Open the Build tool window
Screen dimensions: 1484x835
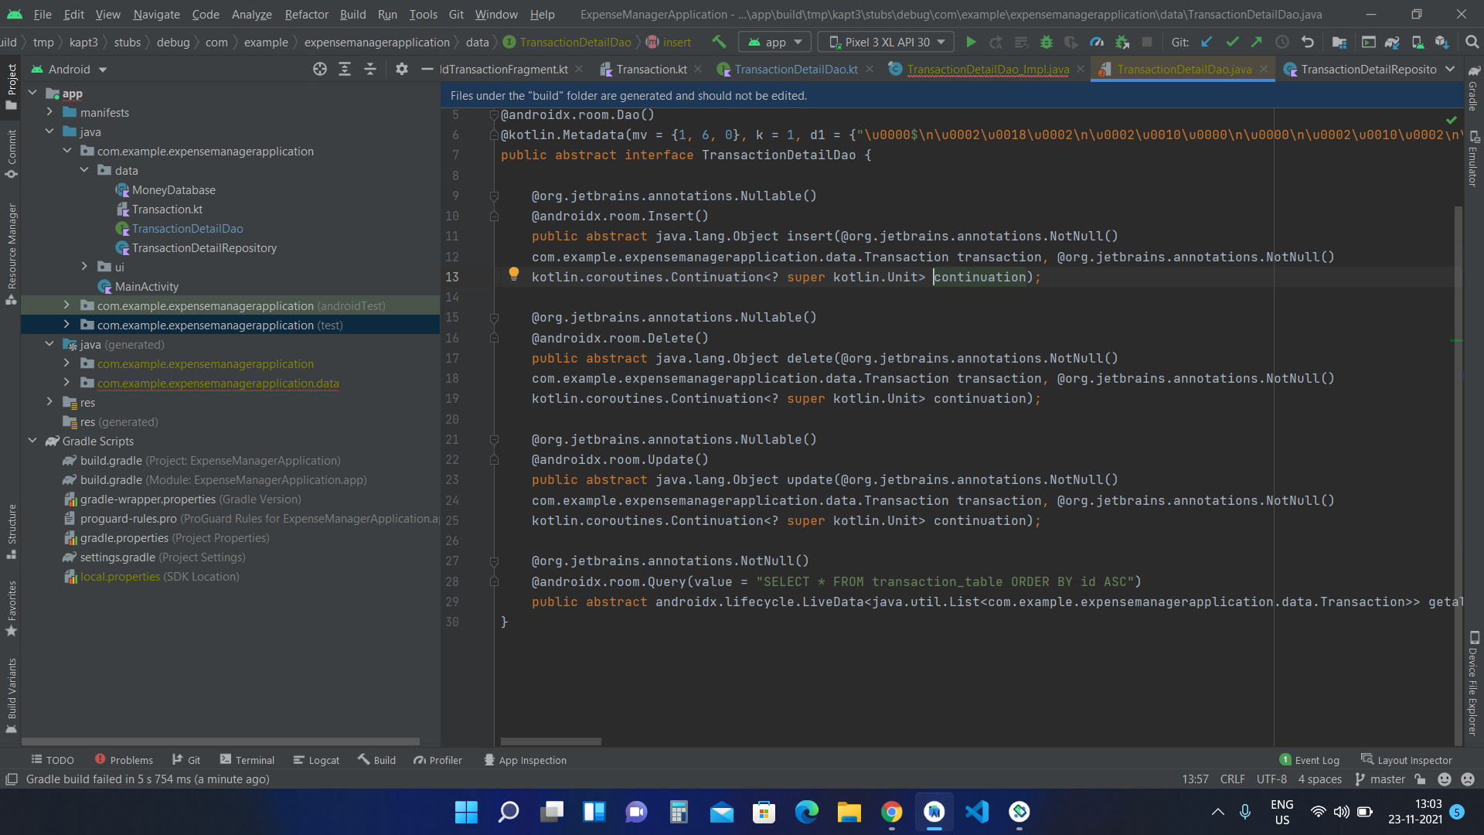point(376,760)
